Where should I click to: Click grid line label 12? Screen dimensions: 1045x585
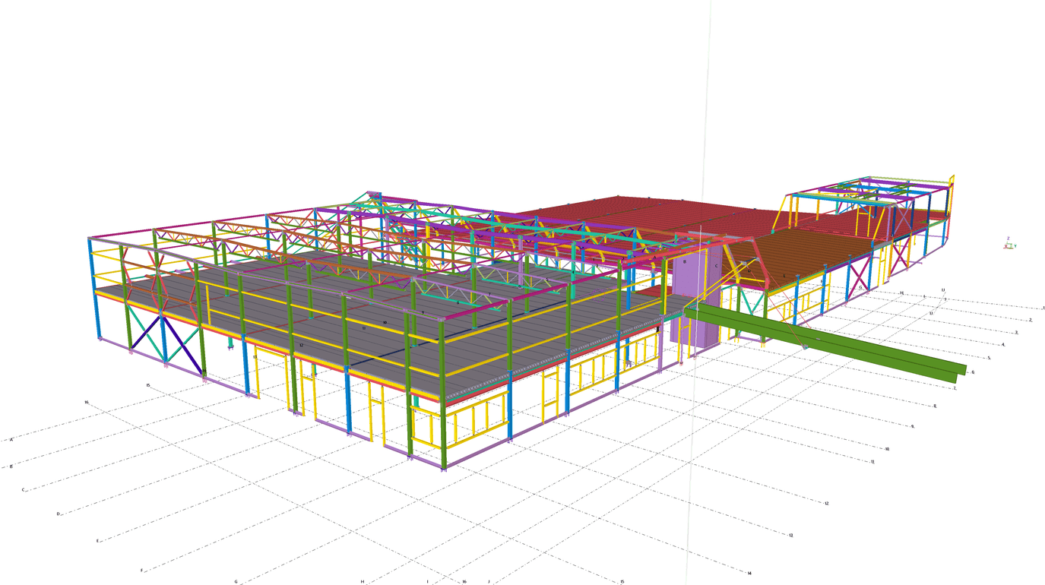tap(826, 504)
